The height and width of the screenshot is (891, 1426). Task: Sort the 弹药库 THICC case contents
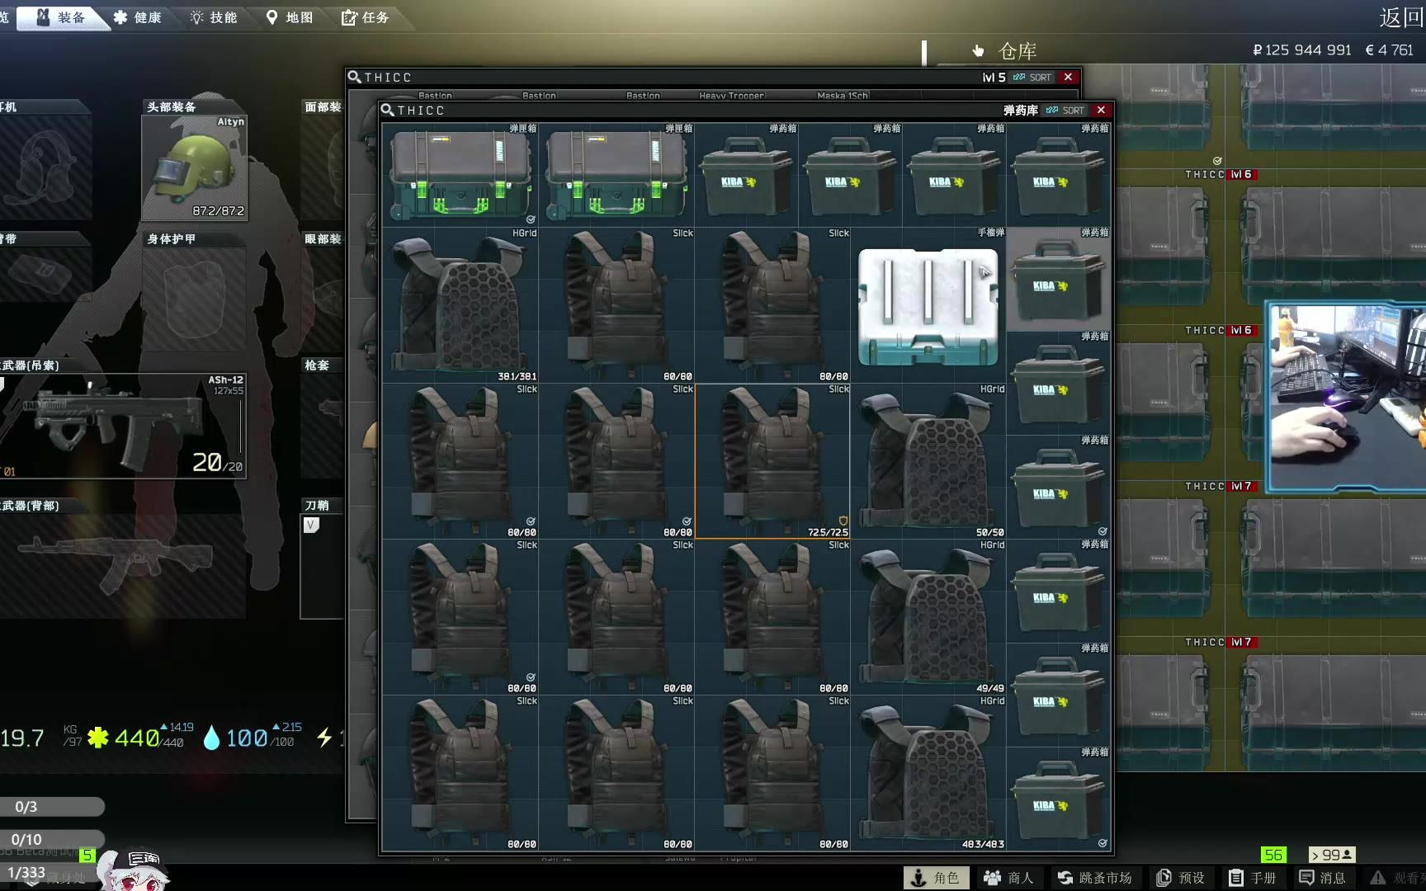pyautogui.click(x=1065, y=110)
